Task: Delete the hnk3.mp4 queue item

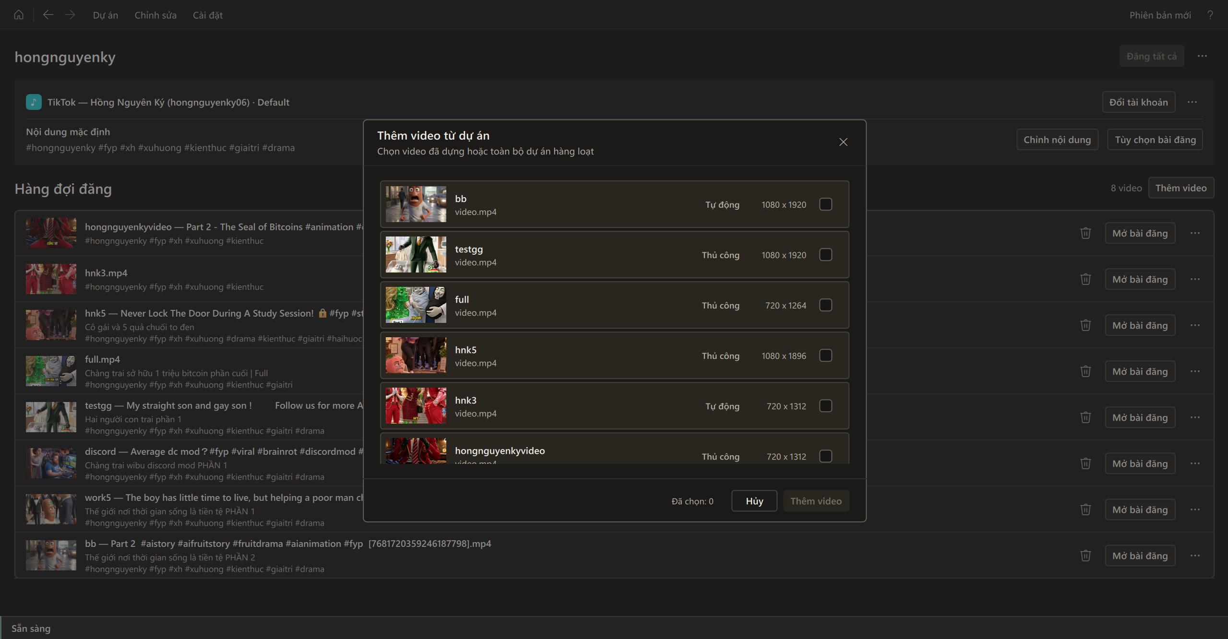Action: [1085, 279]
